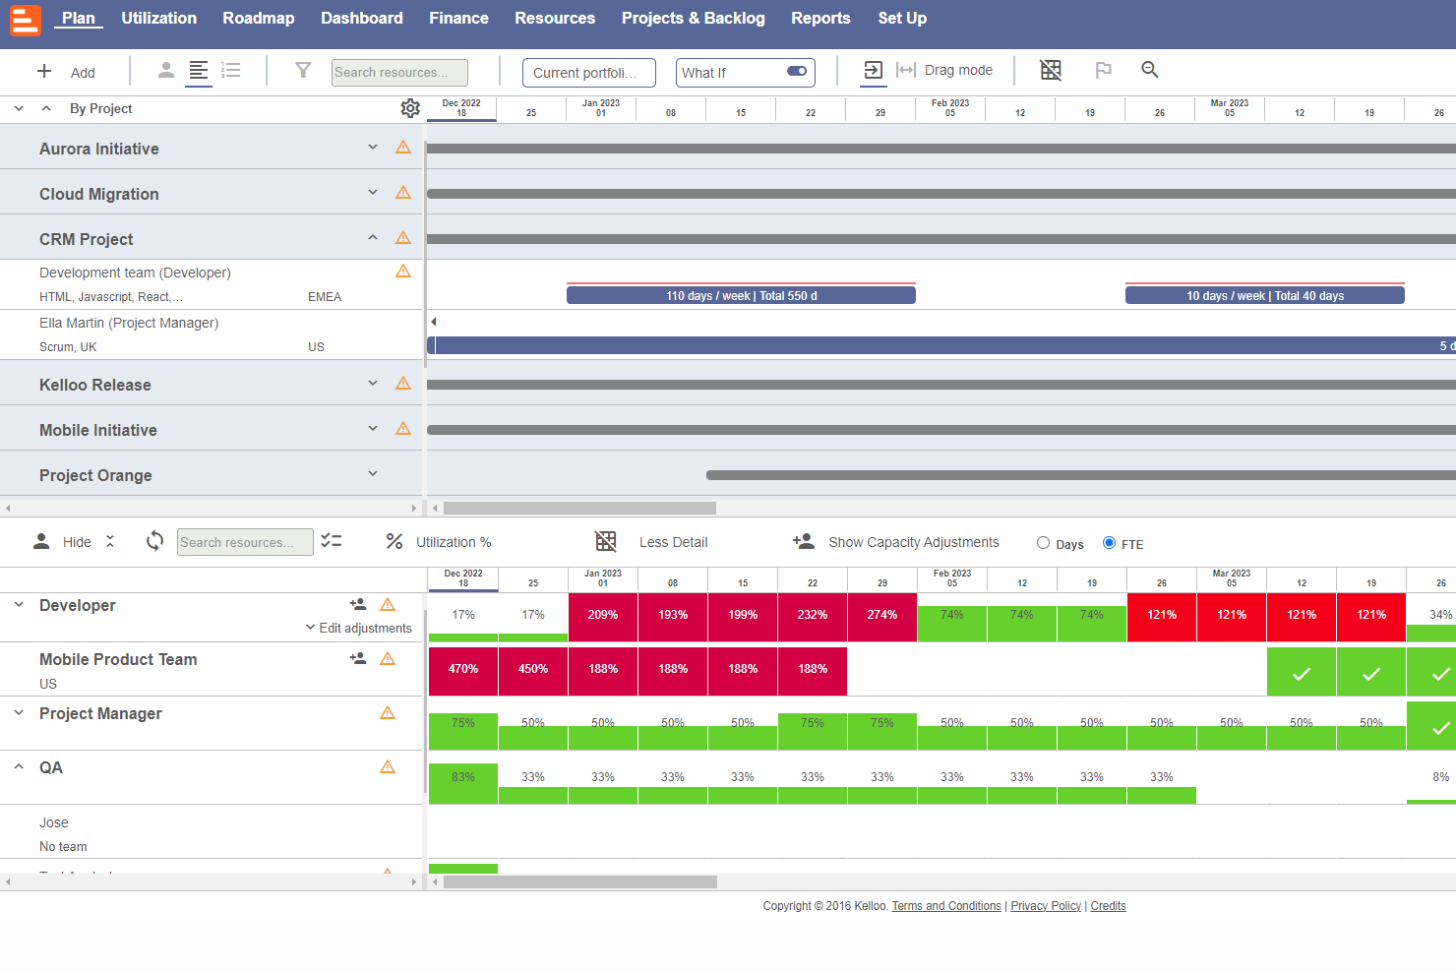
Task: Click the person icon next to Hide
Action: pos(40,541)
